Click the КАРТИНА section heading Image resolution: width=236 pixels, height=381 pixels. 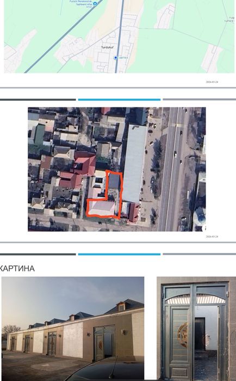point(17,269)
